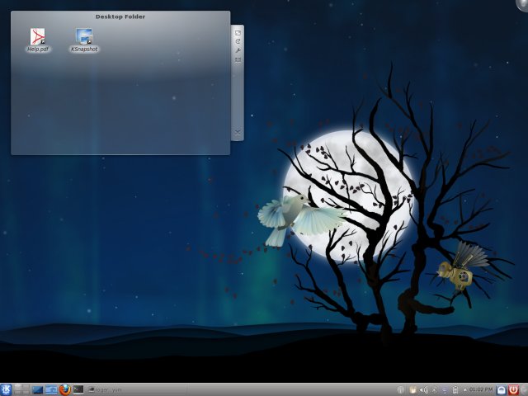Image resolution: width=528 pixels, height=396 pixels.
Task: Switch desktops using the pager widget
Action: pos(21,389)
